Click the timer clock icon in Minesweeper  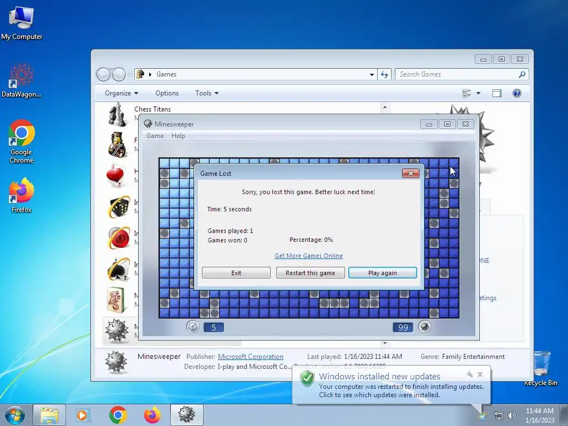coord(192,327)
